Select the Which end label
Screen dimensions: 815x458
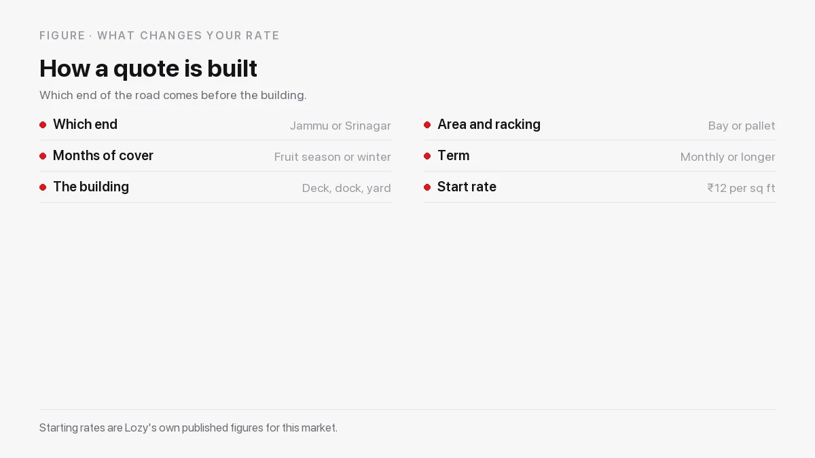[x=85, y=124]
